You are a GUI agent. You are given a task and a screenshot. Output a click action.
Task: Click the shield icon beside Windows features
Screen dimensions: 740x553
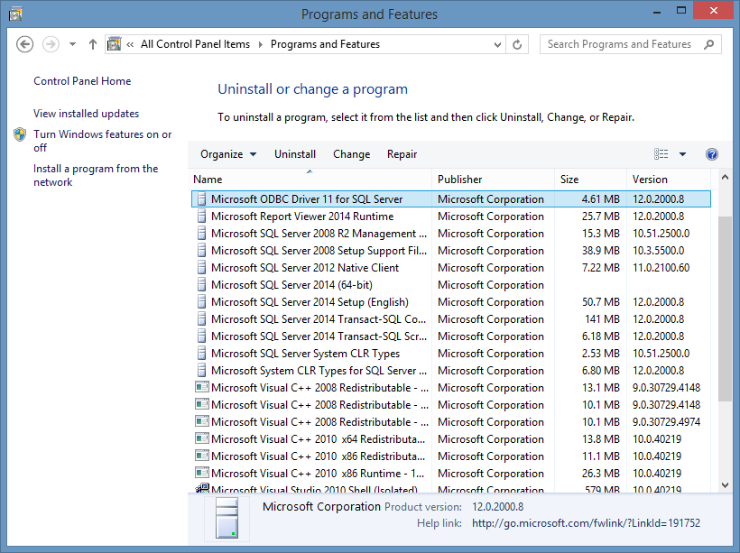point(20,134)
